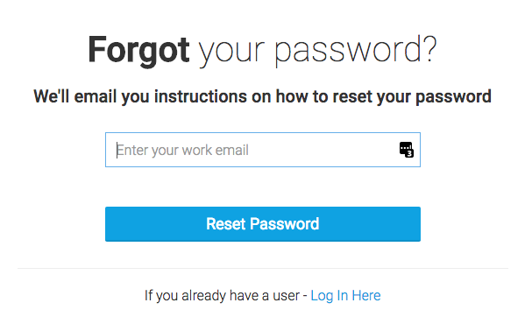This screenshot has width=532, height=331.
Task: Click the Reset Password button
Action: pos(263,224)
